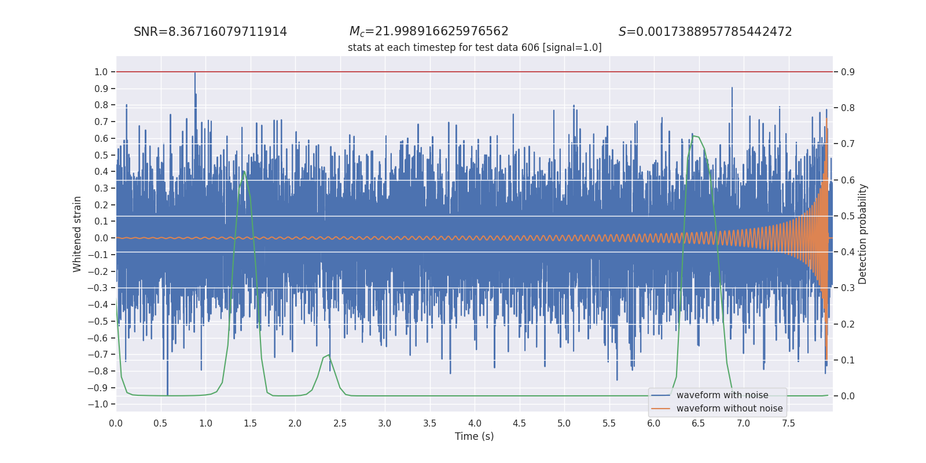Click Time axis tick label 5.5
Viewport: 926px width, 463px height.
(x=609, y=424)
